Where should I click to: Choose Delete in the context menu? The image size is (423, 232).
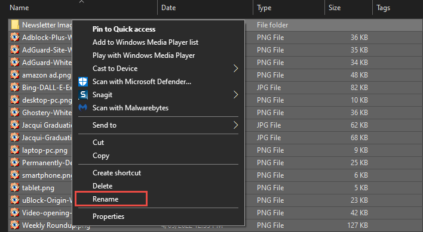pos(103,186)
